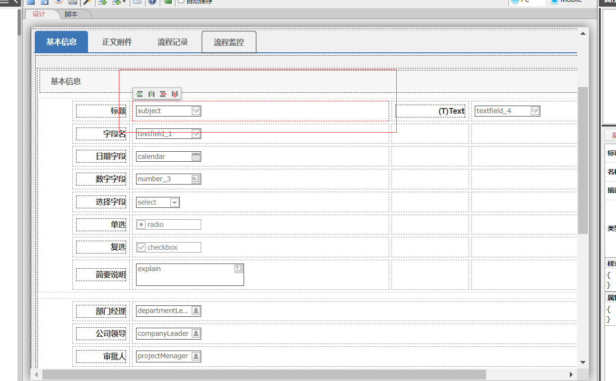Click the eye preview icon in the toolbar
The height and width of the screenshot is (381, 616).
coord(59,1)
